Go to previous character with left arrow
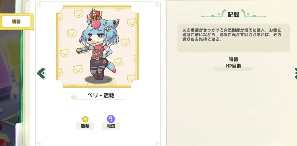 (41, 73)
